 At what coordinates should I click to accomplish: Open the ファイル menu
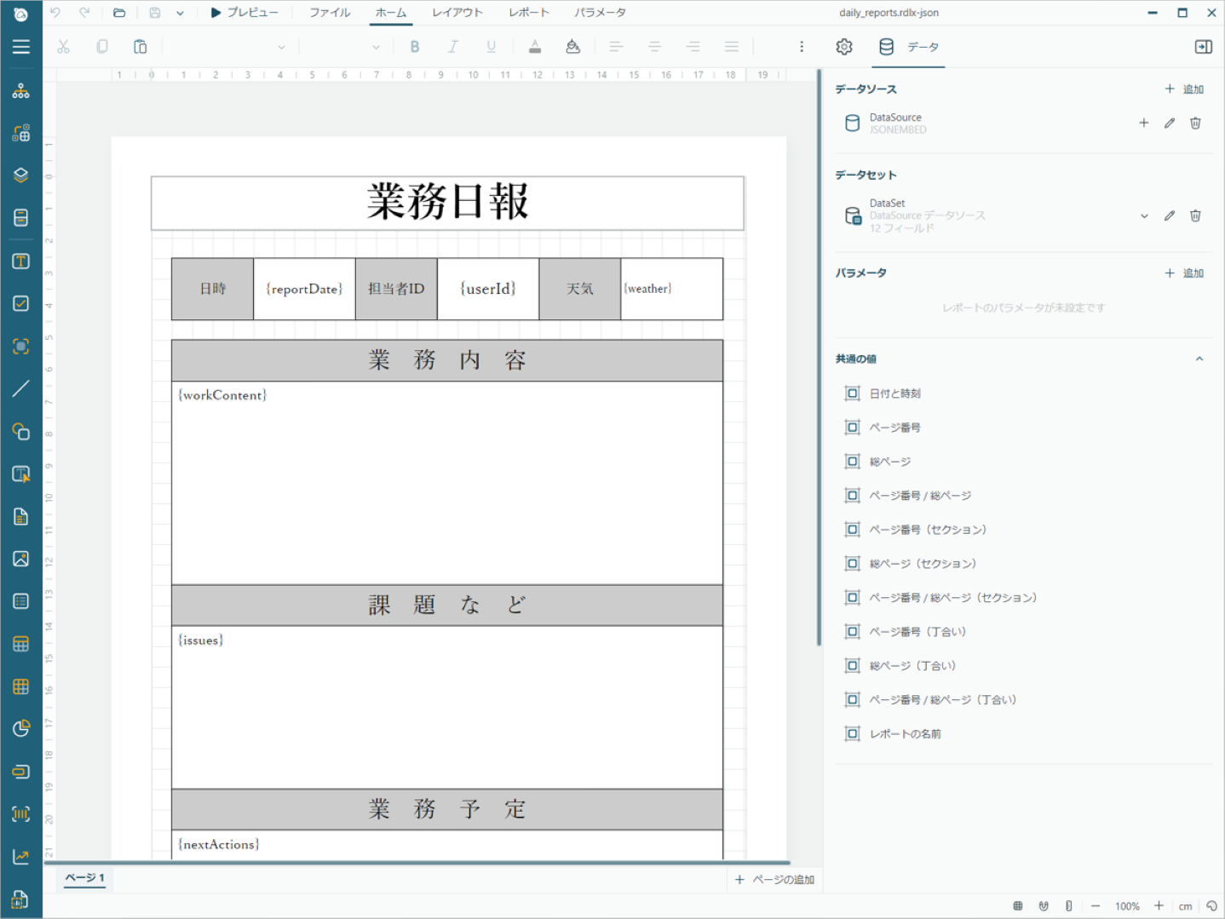[330, 13]
